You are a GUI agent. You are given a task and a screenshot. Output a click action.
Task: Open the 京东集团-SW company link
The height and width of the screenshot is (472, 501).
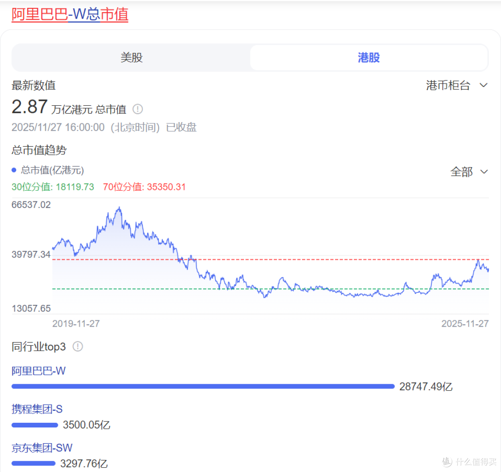[42, 448]
